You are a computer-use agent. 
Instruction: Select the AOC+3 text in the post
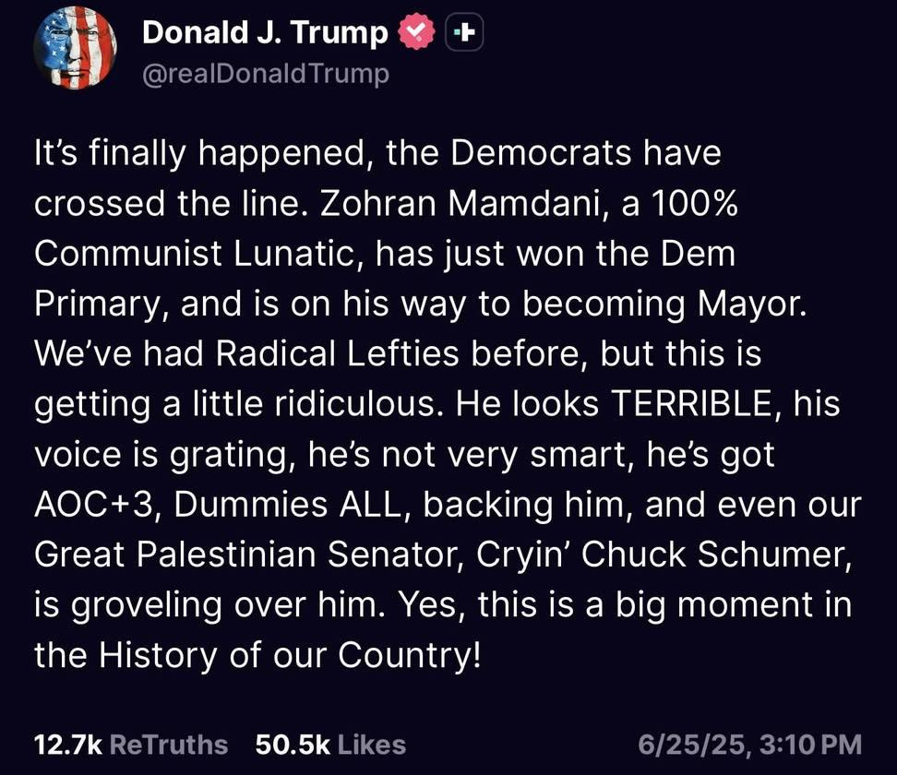(95, 505)
